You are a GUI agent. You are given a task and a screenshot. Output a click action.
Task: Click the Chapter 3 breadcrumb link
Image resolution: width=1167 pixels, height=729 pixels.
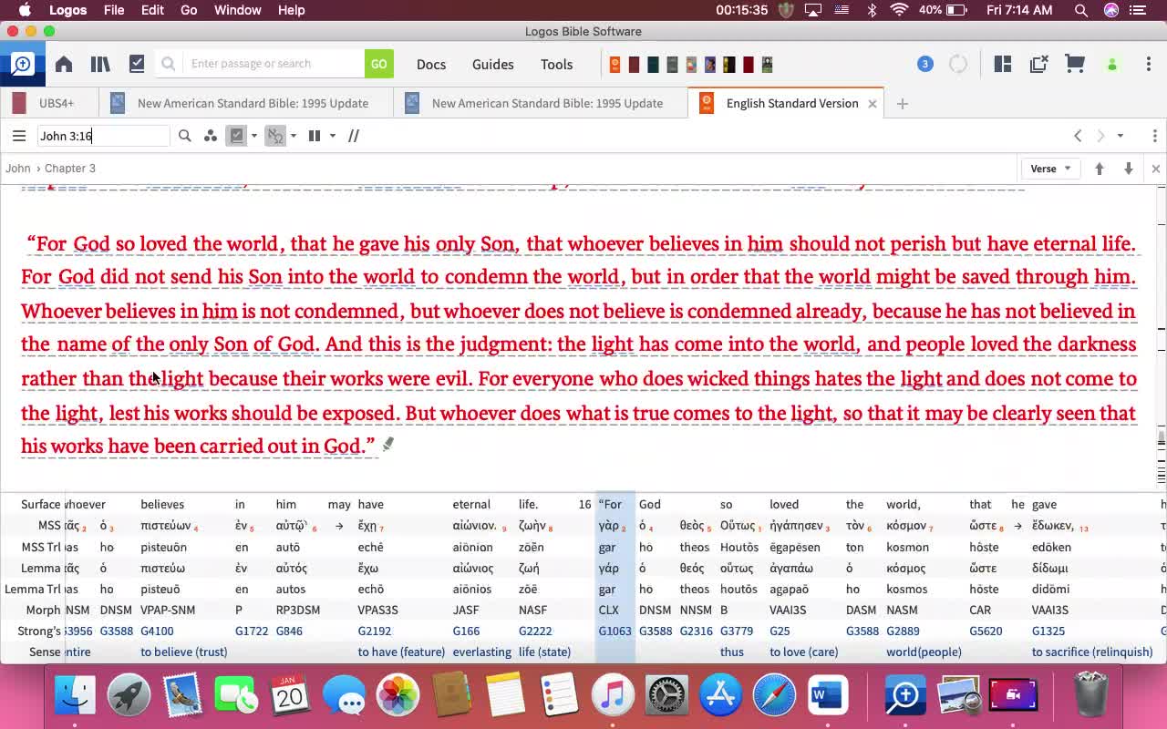[70, 169]
